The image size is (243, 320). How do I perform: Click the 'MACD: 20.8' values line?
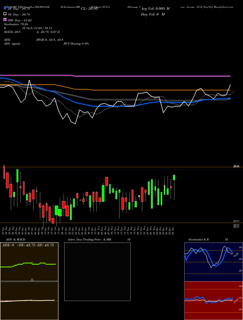32,32
